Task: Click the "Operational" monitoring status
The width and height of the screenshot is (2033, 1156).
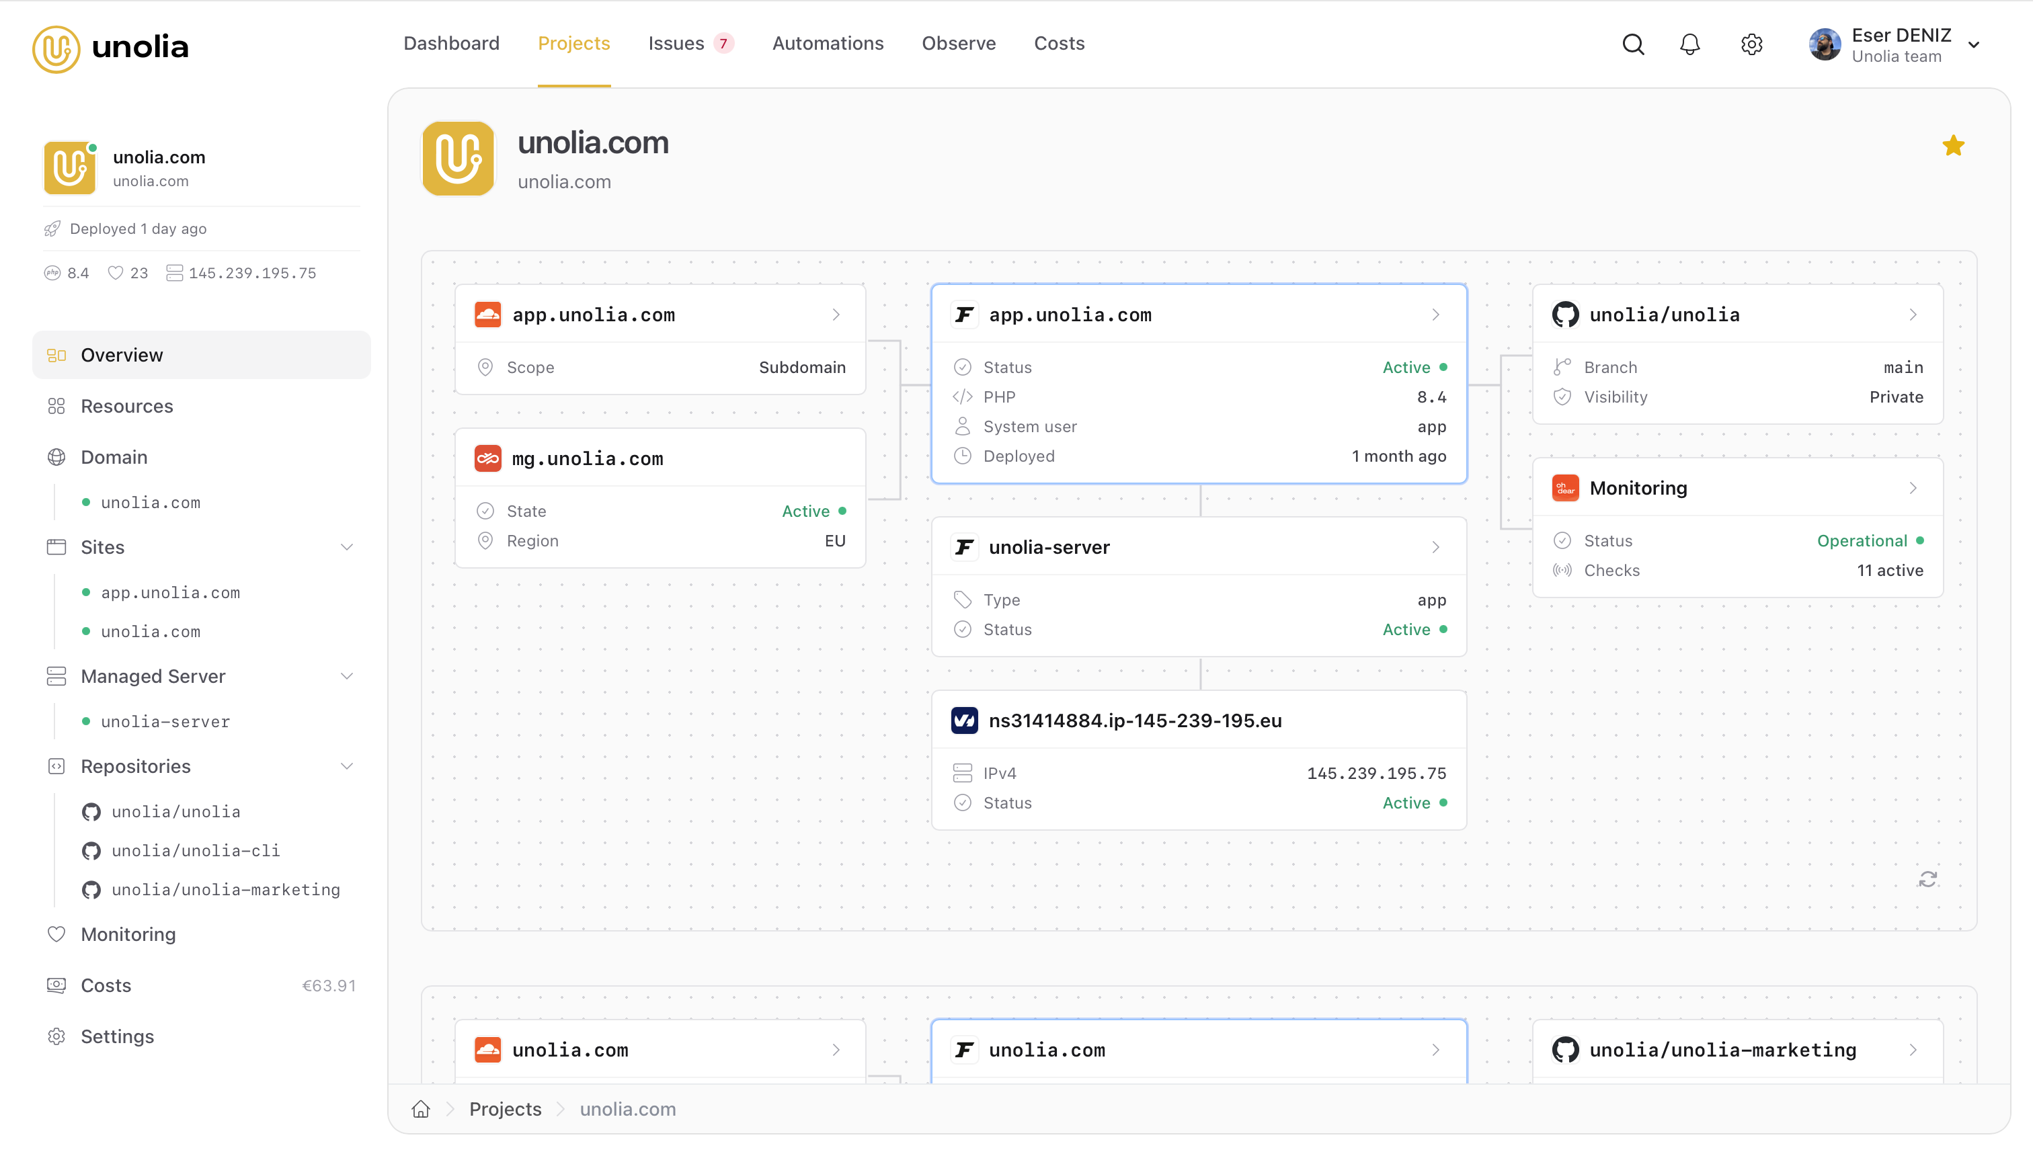Action: [1862, 540]
